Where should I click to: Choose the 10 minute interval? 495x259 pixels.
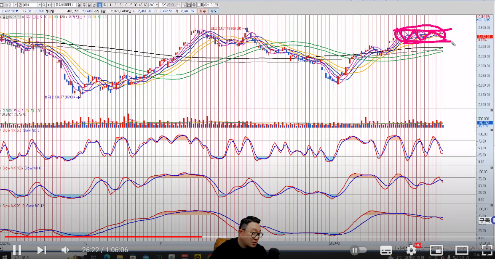[126, 5]
